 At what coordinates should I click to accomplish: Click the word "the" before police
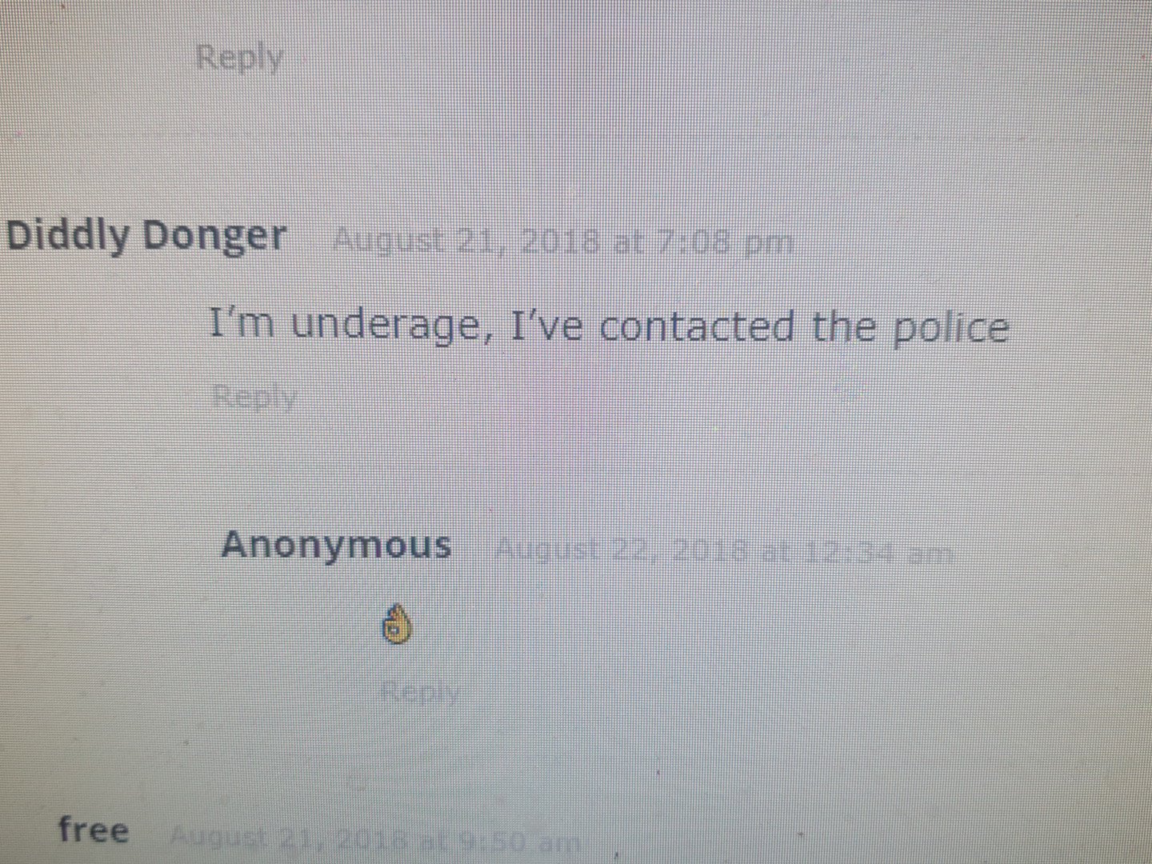[x=844, y=326]
